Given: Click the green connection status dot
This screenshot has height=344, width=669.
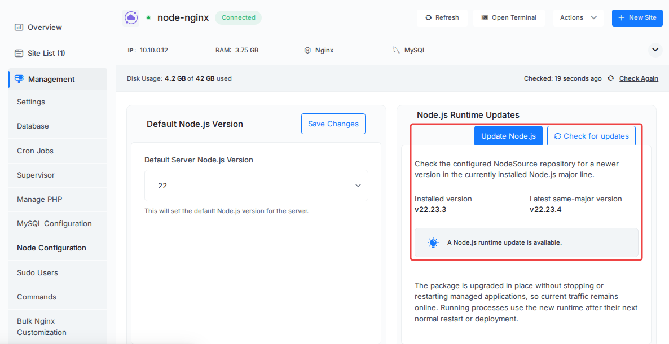Looking at the screenshot, I should pyautogui.click(x=148, y=18).
